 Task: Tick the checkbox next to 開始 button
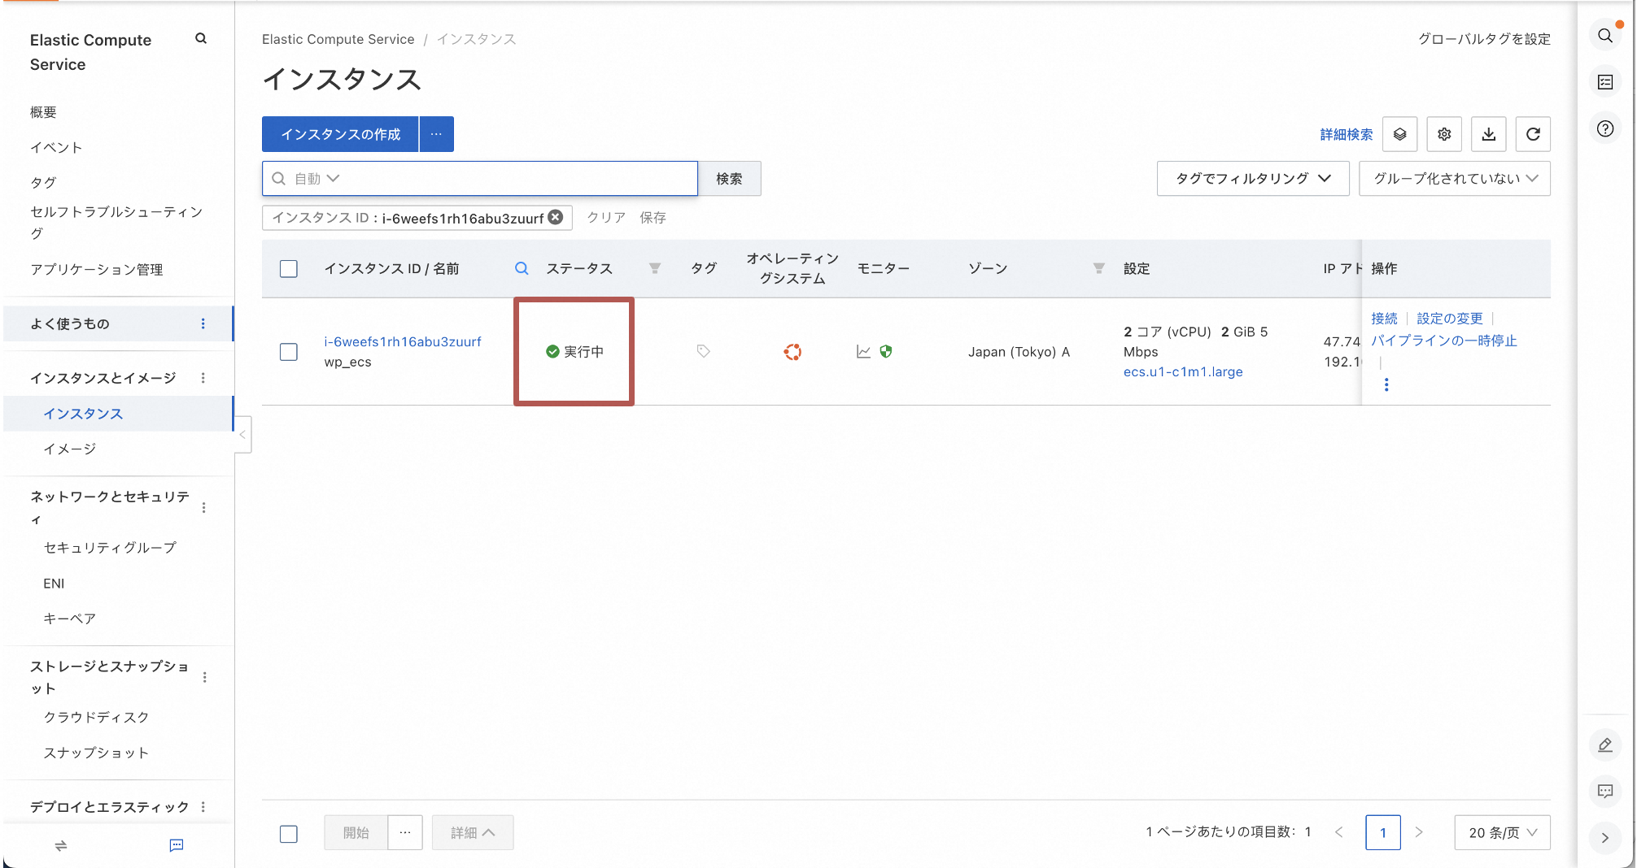click(x=289, y=834)
